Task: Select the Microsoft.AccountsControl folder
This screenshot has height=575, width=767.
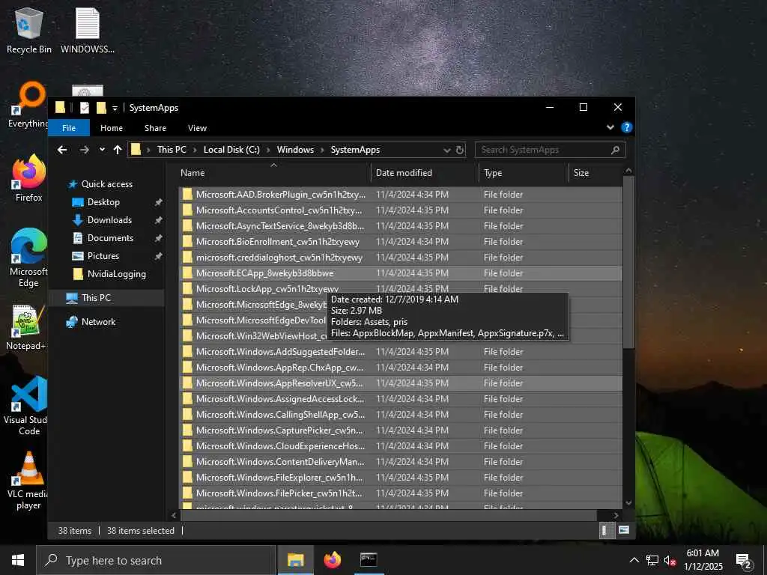Action: tap(400, 210)
